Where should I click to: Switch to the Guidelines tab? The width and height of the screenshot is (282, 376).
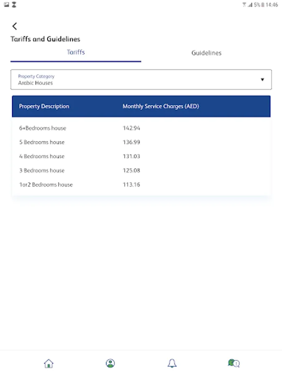(x=206, y=53)
